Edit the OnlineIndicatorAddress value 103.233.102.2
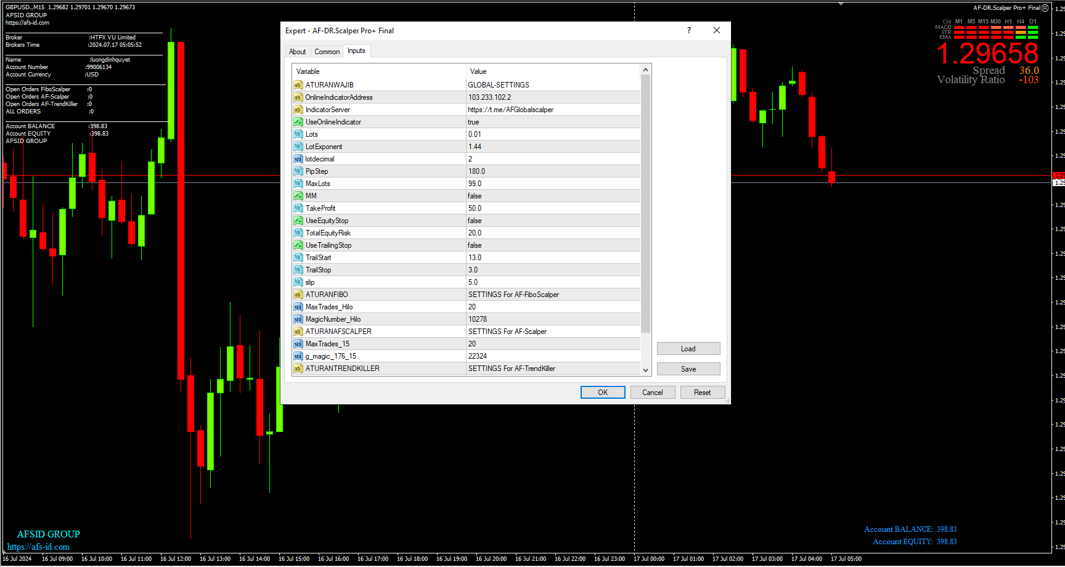Viewport: 1065px width, 567px height. pyautogui.click(x=553, y=97)
